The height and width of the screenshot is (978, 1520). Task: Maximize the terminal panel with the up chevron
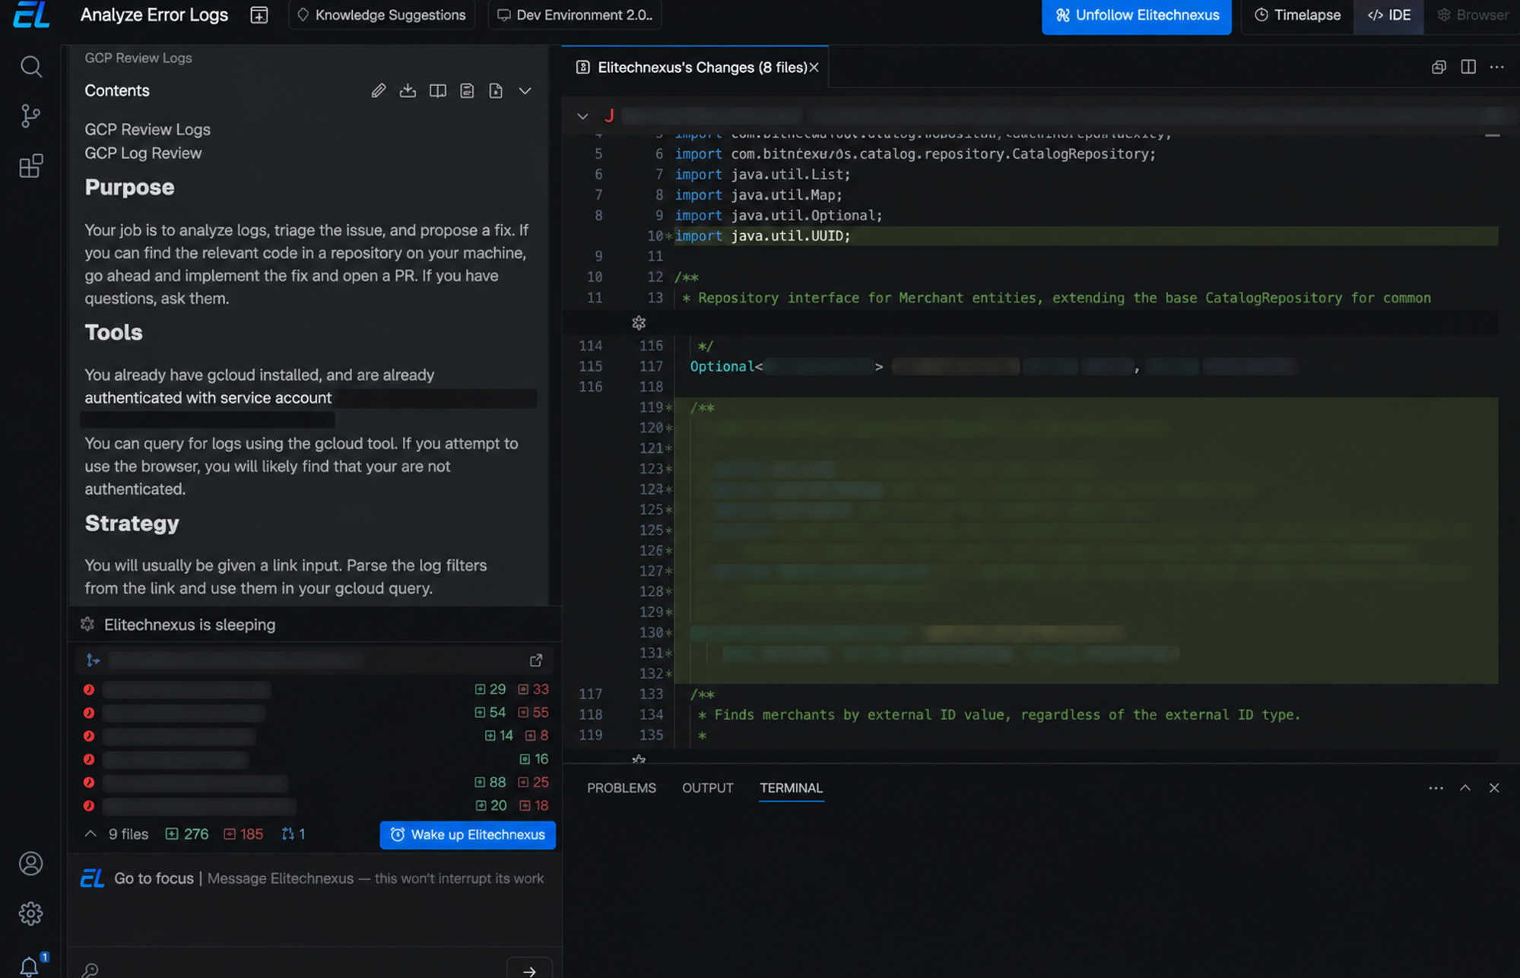pos(1465,788)
